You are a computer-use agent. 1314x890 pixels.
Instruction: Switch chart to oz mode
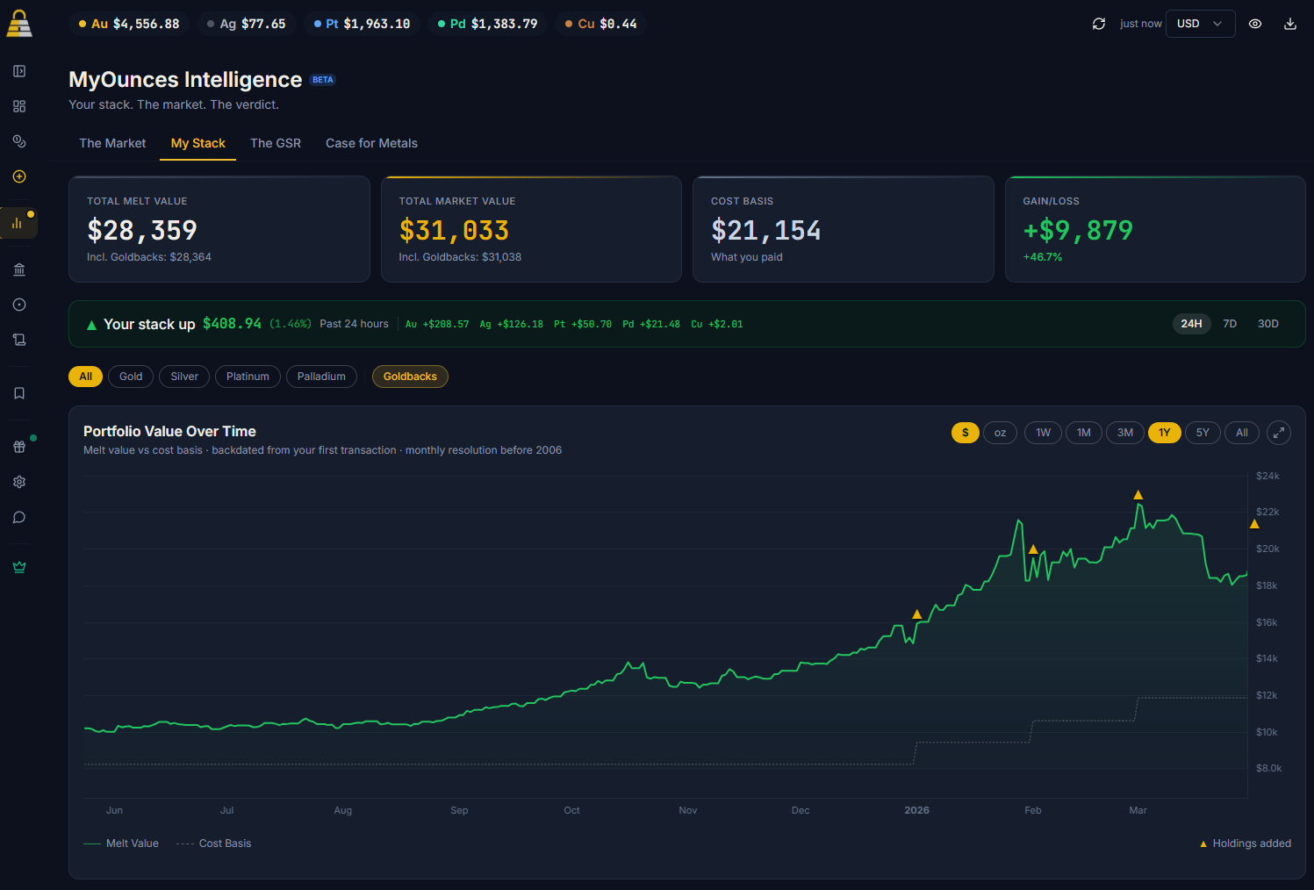click(x=1000, y=433)
